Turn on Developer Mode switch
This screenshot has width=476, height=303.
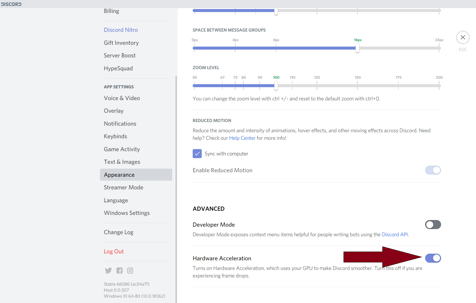pos(433,225)
